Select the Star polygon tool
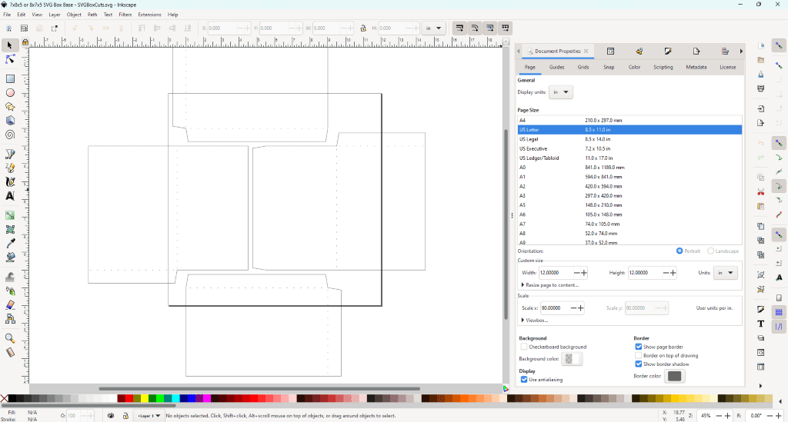This screenshot has height=422, width=788. pyautogui.click(x=10, y=107)
